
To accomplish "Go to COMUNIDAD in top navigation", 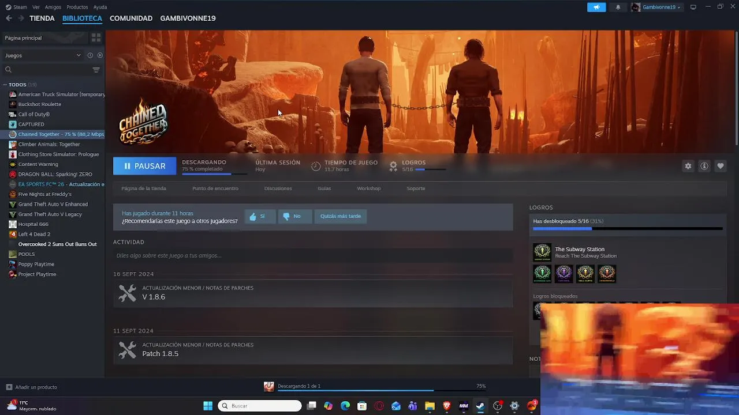I will click(x=131, y=18).
